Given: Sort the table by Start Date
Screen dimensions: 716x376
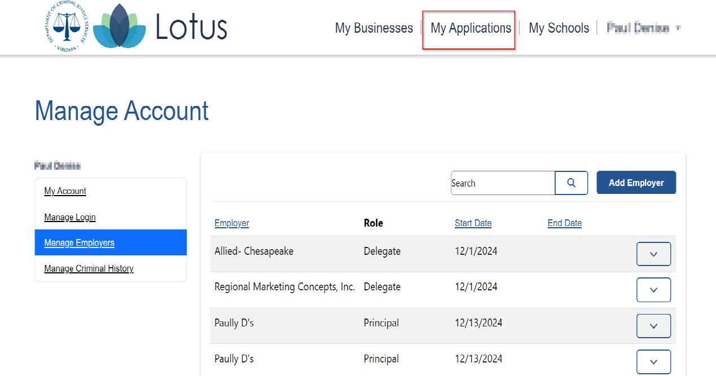Looking at the screenshot, I should coord(473,223).
